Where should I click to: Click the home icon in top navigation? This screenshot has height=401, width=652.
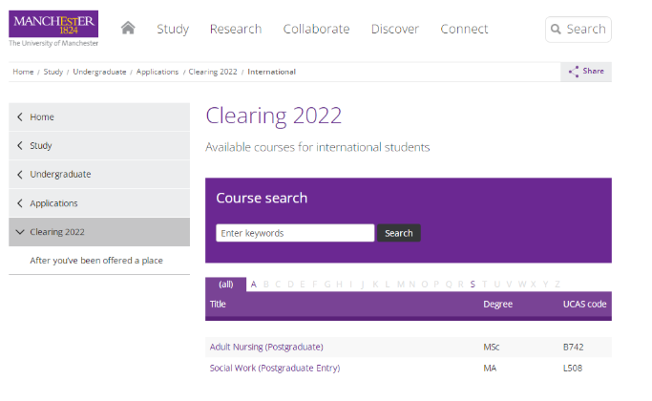tap(128, 28)
